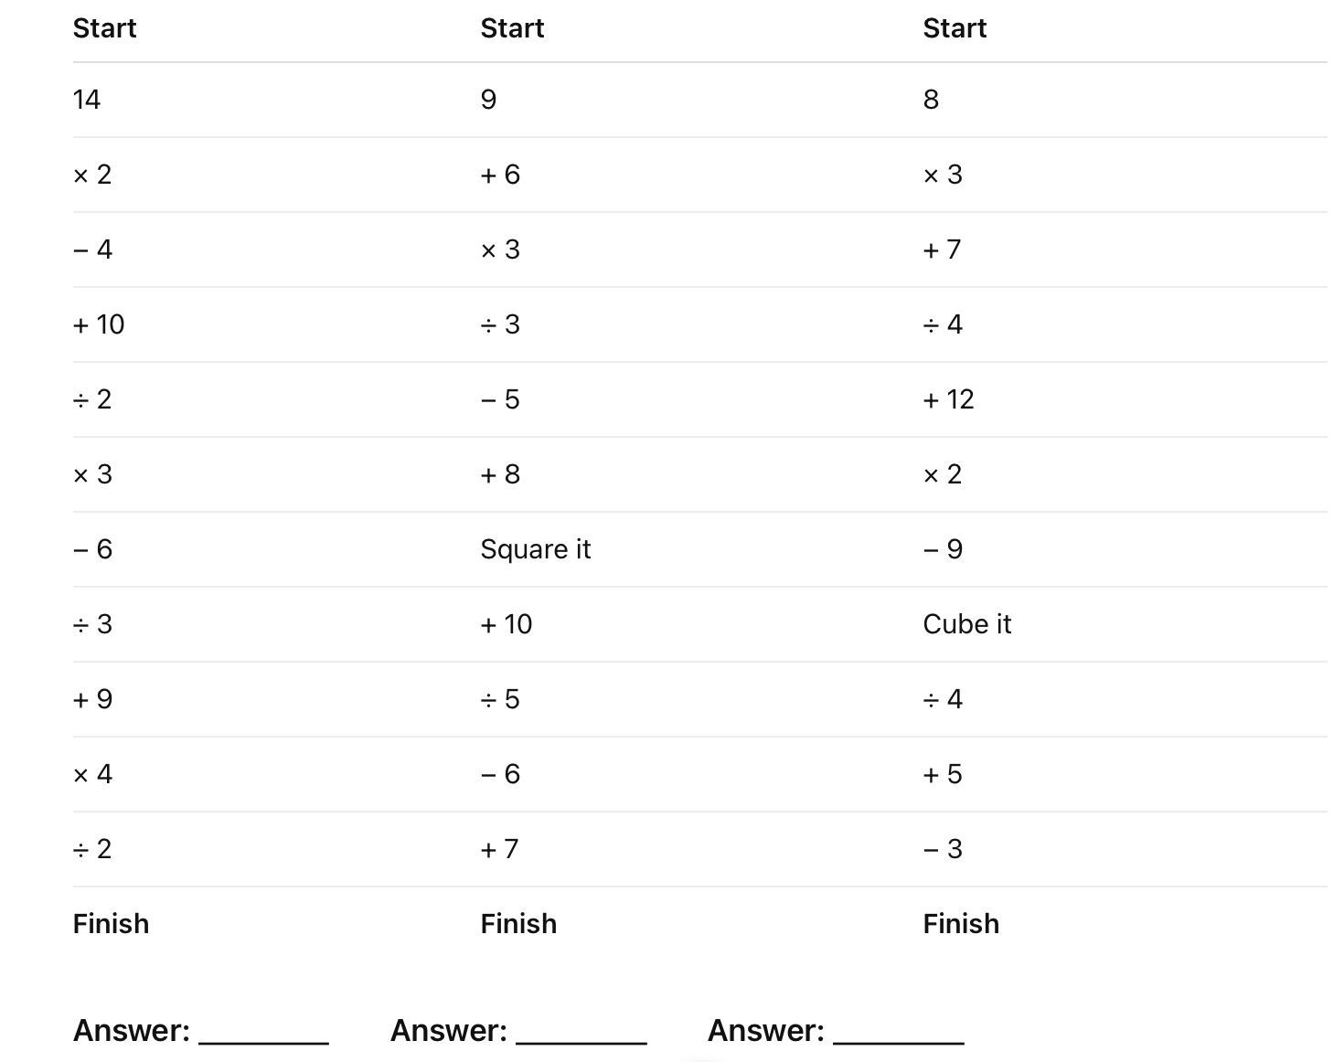Click the Finish label below '− 3'
1344x1062 pixels.
coord(961,924)
